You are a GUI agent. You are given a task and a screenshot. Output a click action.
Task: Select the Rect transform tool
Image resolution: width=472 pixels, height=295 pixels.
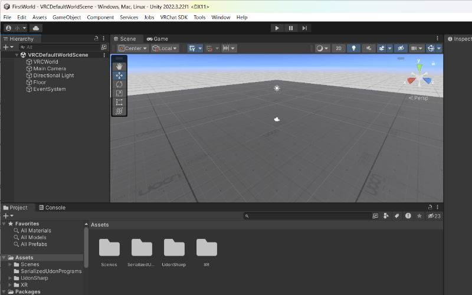click(x=119, y=102)
